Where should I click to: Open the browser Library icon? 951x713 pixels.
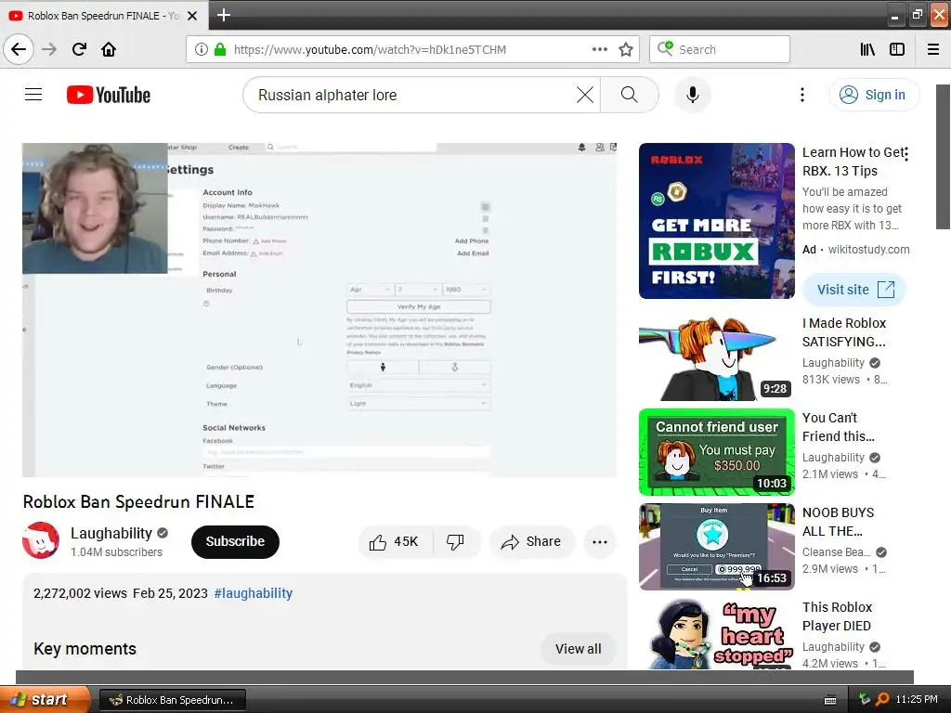[867, 49]
